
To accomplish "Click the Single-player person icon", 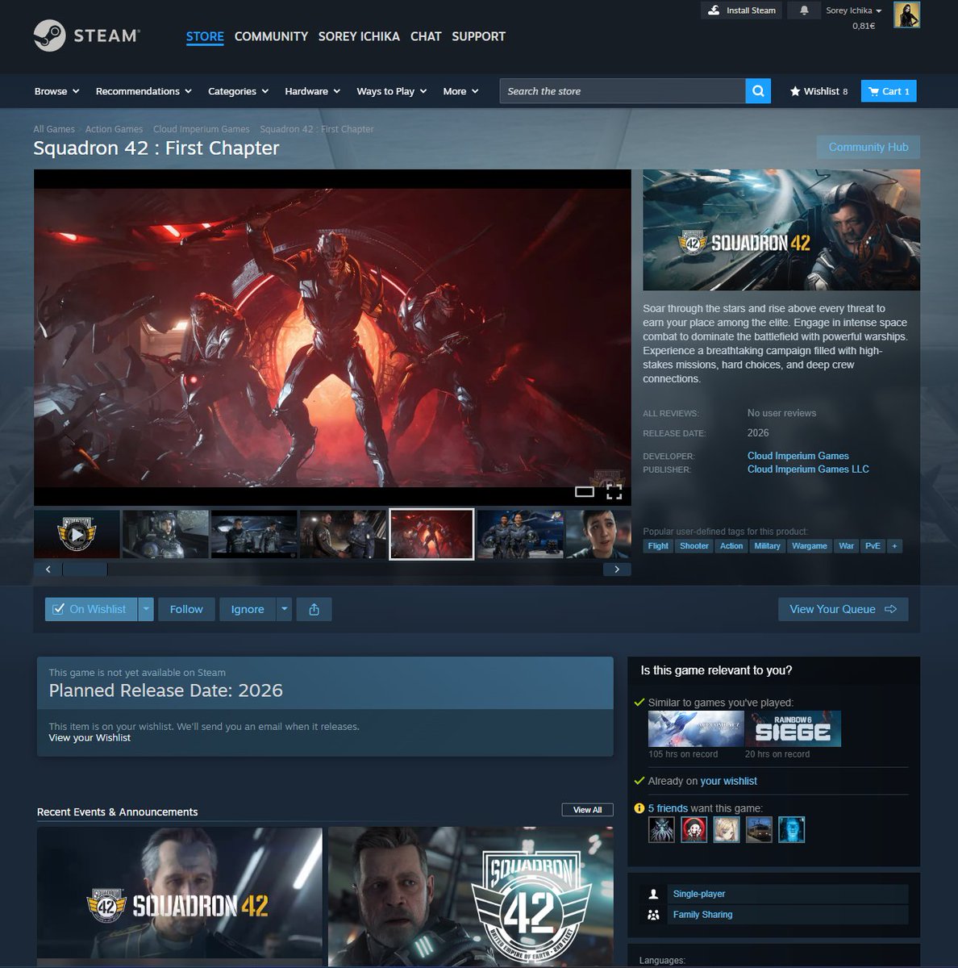I will 653,894.
